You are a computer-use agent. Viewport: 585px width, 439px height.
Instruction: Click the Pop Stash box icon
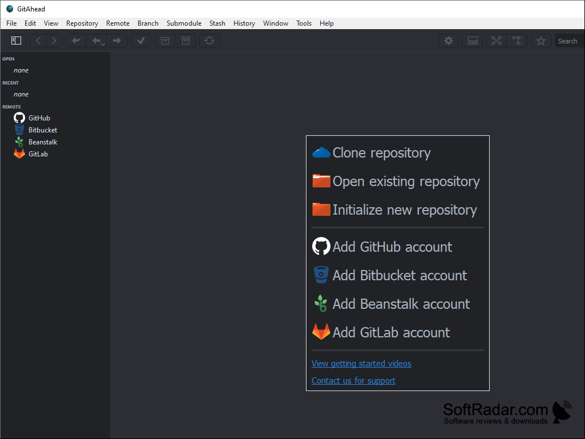(185, 41)
